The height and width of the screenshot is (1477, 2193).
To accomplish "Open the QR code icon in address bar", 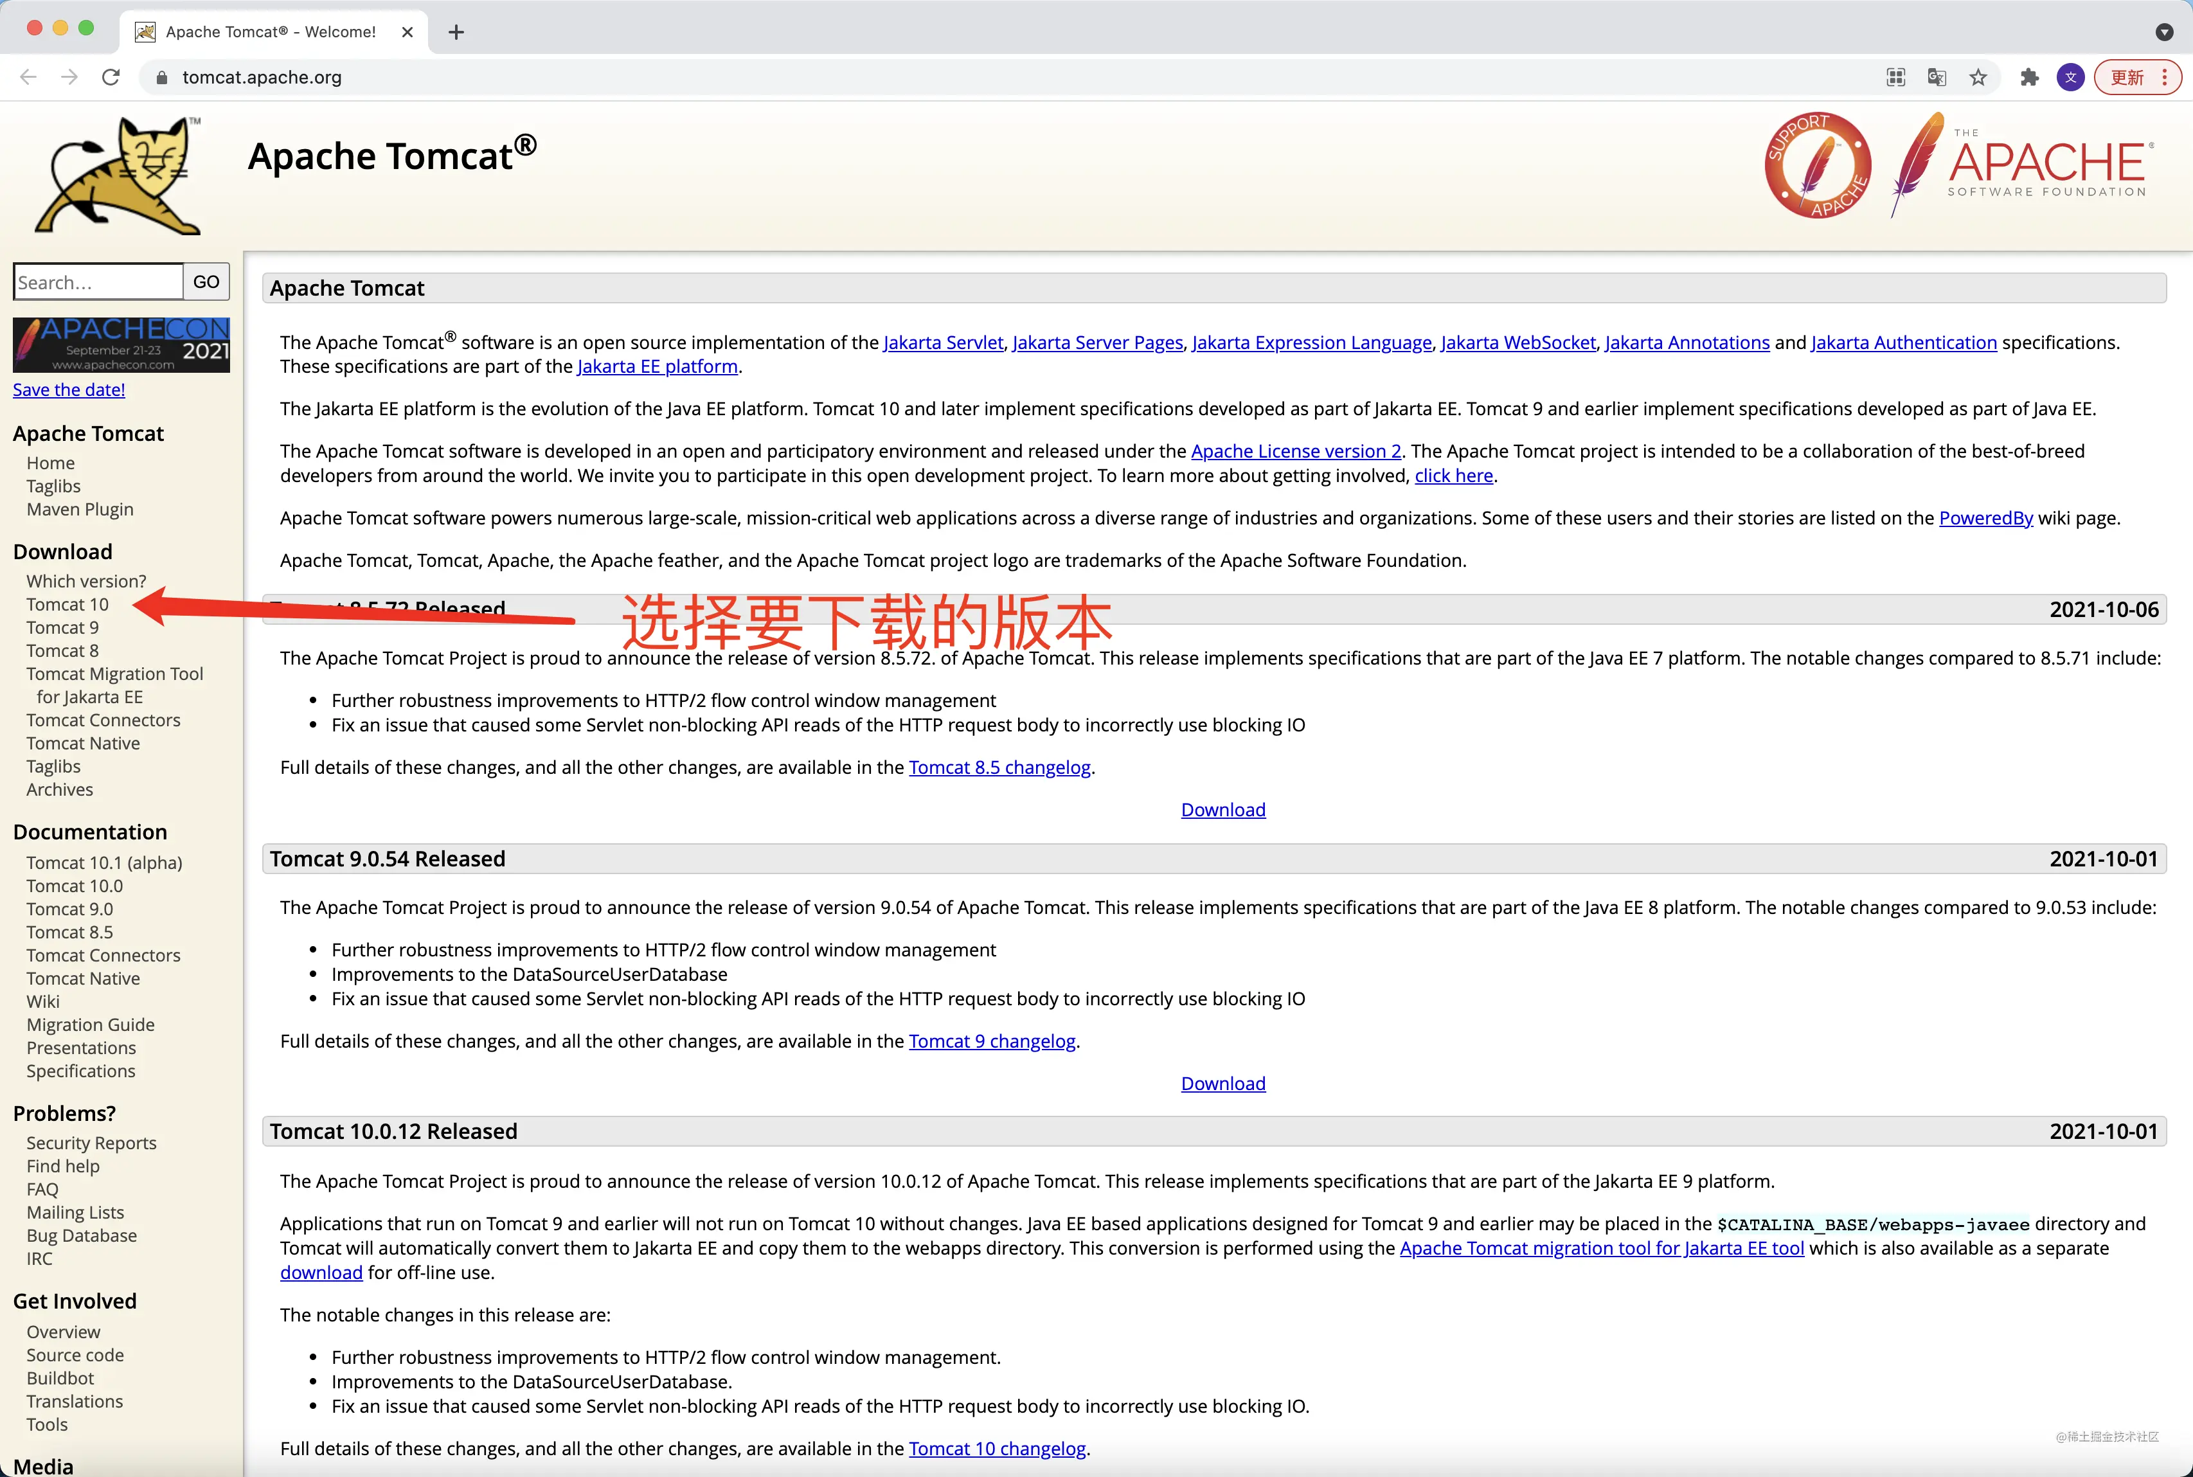I will tap(1895, 77).
